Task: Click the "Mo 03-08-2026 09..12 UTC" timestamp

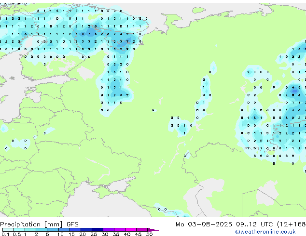Action: pyautogui.click(x=224, y=224)
